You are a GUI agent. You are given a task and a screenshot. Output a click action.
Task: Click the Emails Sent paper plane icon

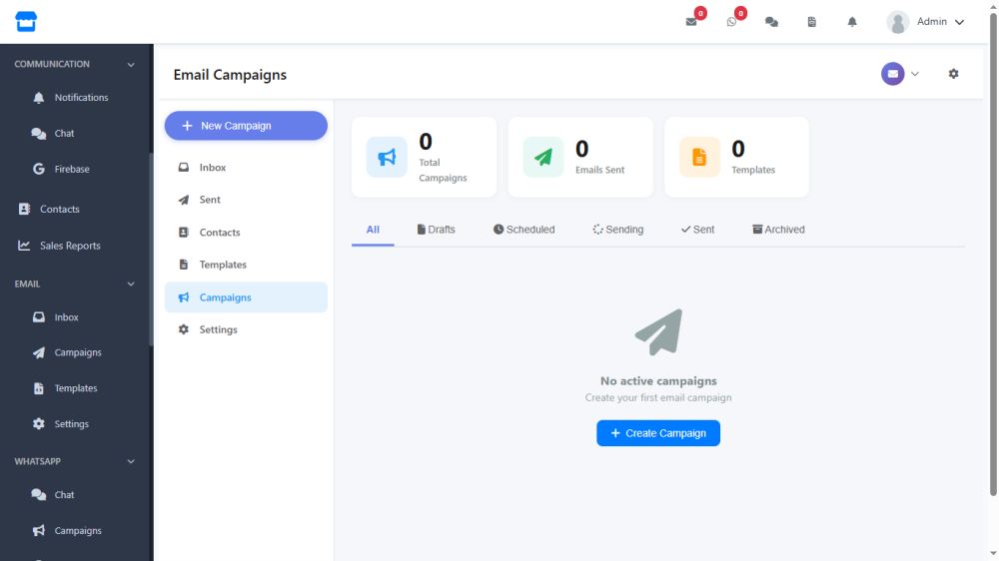point(543,157)
